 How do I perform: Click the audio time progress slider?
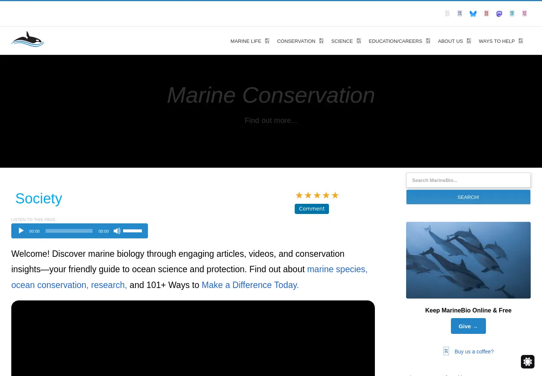pos(69,231)
